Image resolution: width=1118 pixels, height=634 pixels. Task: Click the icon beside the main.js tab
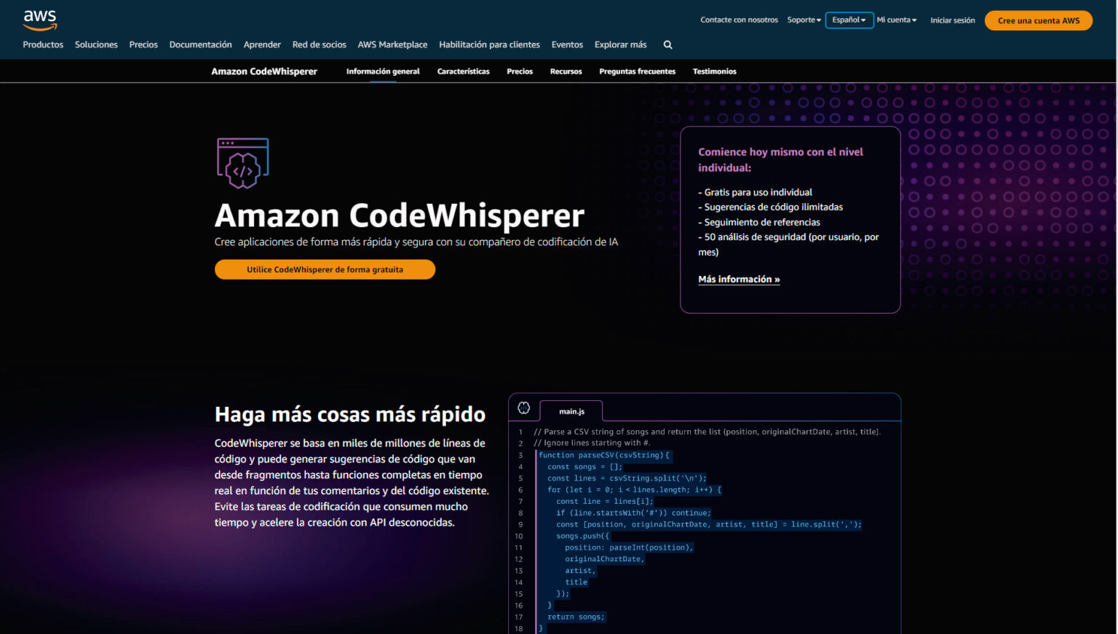click(523, 408)
